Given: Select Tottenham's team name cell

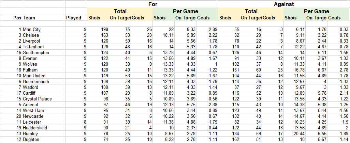Looking at the screenshot, I should coord(44,47).
